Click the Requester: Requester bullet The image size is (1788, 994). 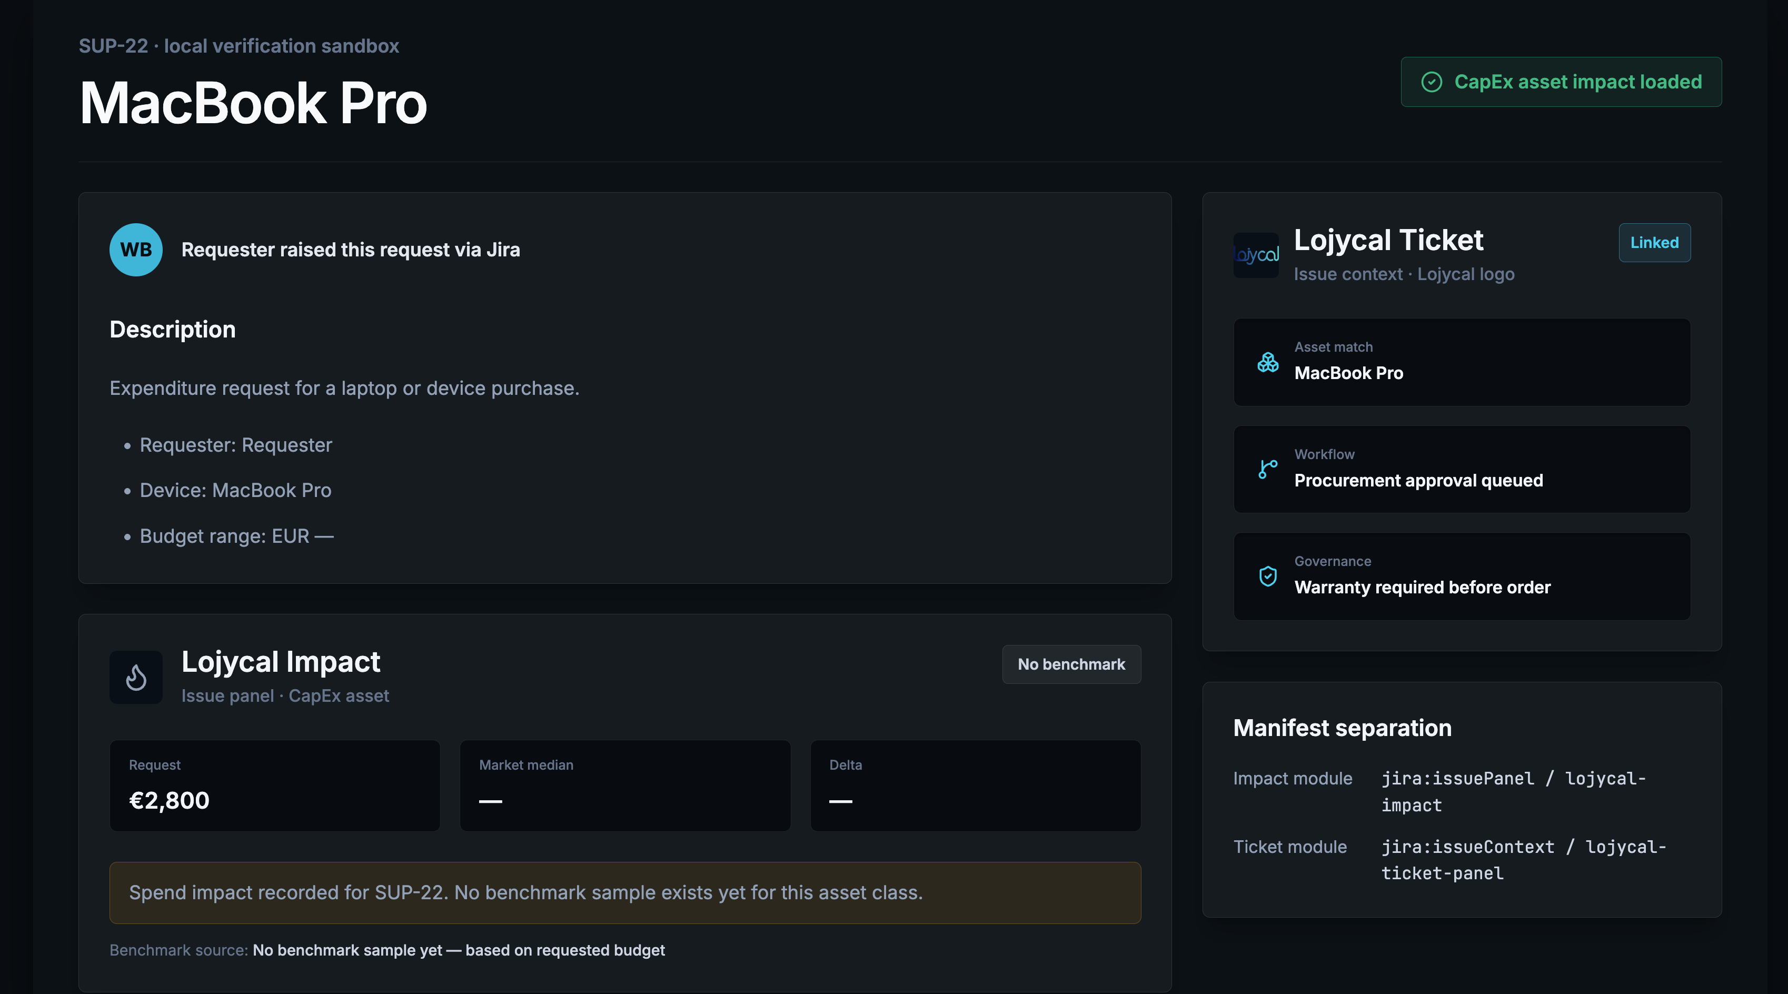click(x=236, y=445)
